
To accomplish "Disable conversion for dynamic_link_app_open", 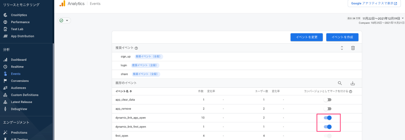I will coord(327,118).
